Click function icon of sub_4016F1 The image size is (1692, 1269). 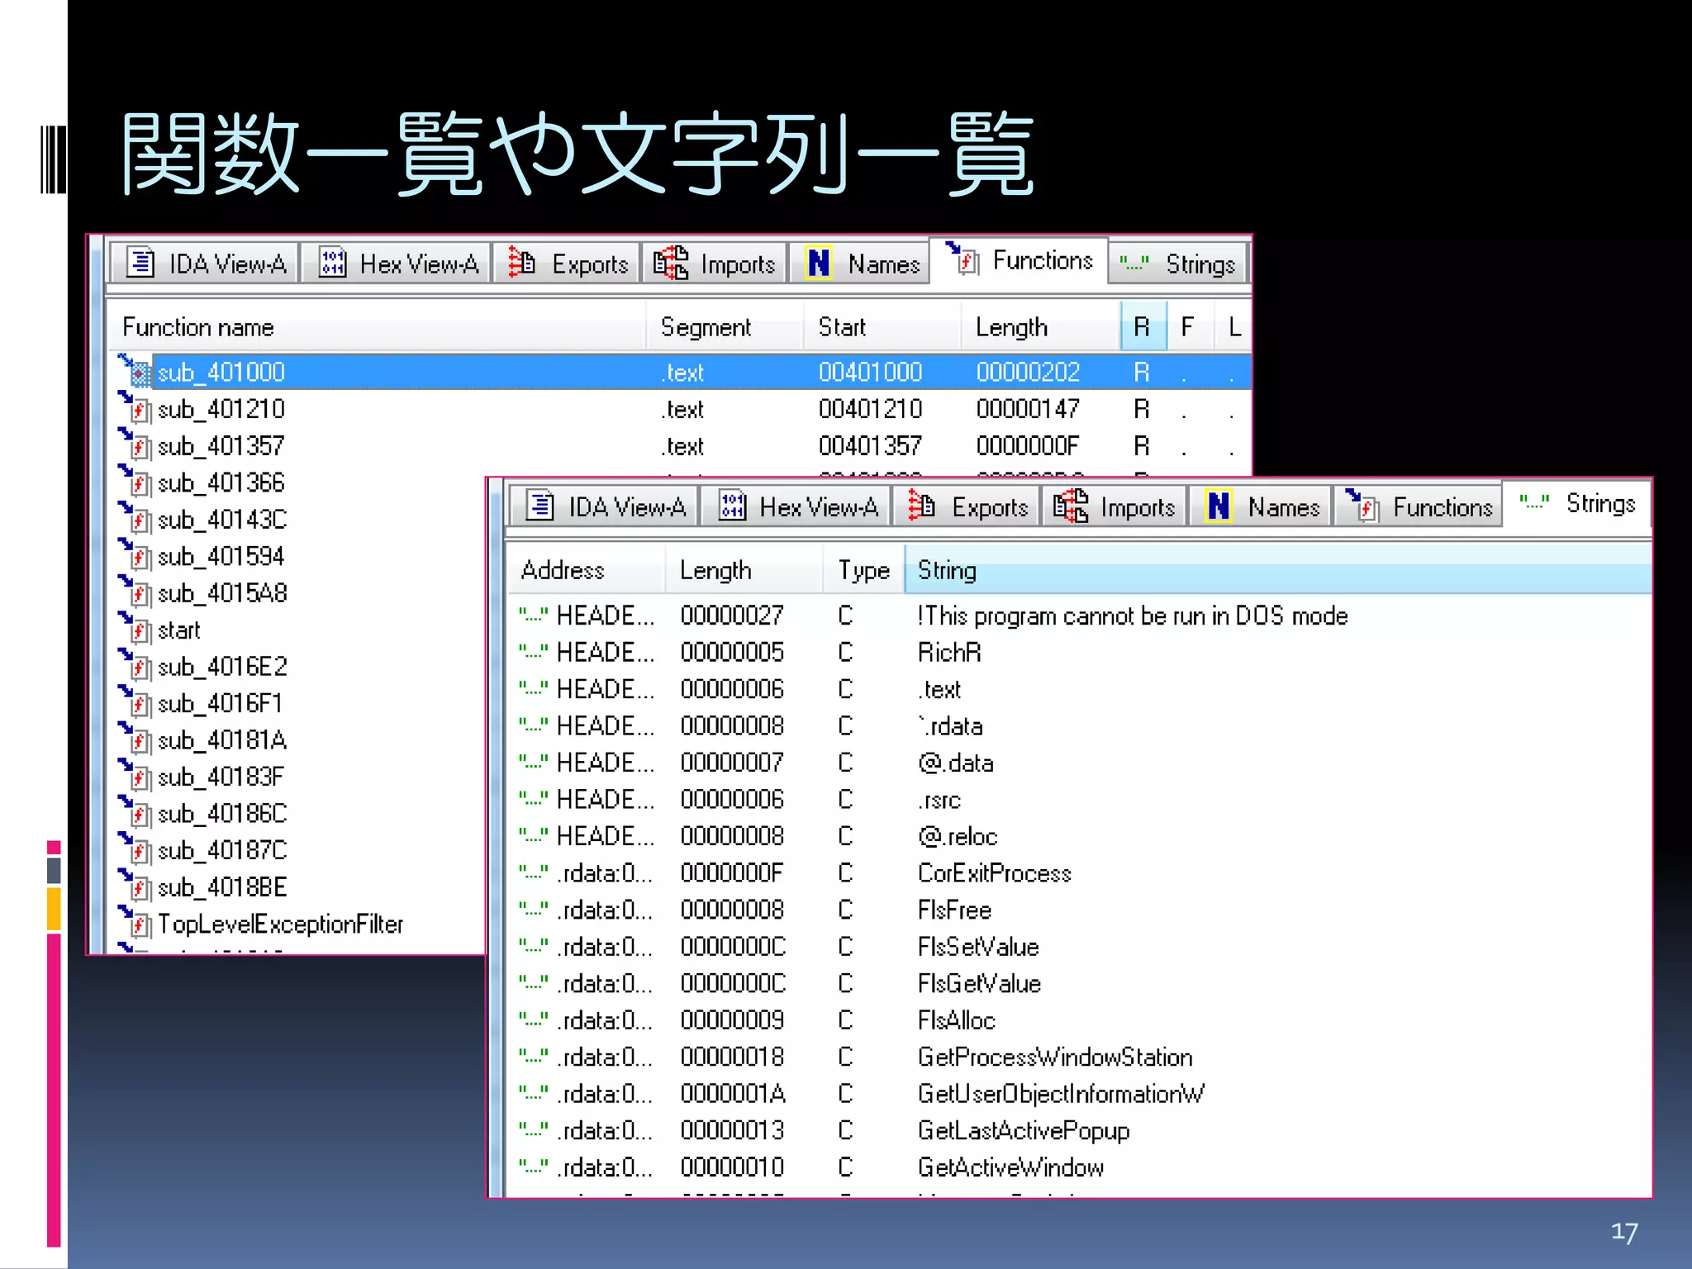click(136, 703)
